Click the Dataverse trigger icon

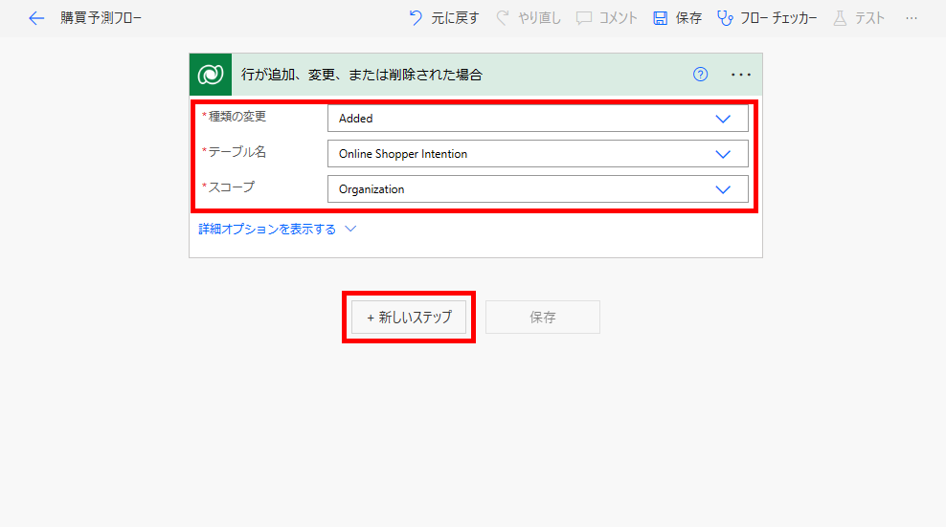coord(211,75)
